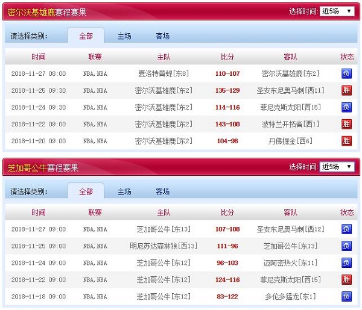This screenshot has height=310, width=362.
Task: Click 胜 status icon for 104-98 game
Action: point(346,141)
